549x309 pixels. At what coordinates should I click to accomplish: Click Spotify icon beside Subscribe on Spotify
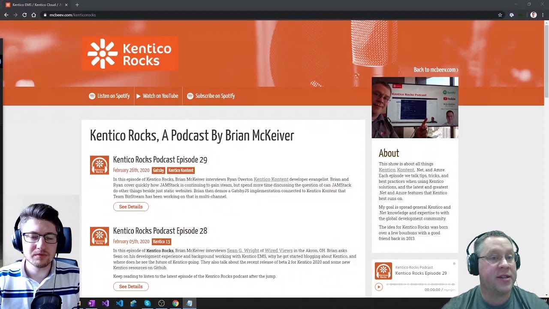190,96
